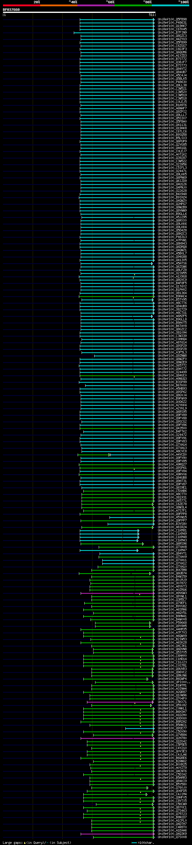This screenshot has height=845, width=192.
Task: Select hit UniRef100_P48631
Action: (x=172, y=23)
